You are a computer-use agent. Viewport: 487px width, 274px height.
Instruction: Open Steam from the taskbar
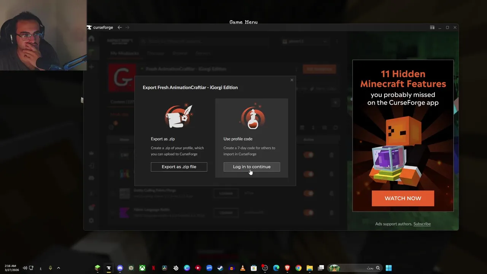tap(220, 268)
